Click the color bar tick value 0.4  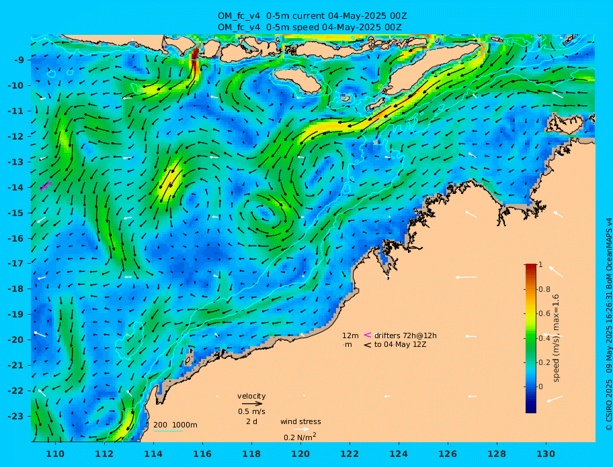(x=544, y=338)
